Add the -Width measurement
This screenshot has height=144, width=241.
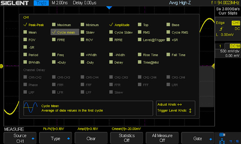click(x=111, y=54)
